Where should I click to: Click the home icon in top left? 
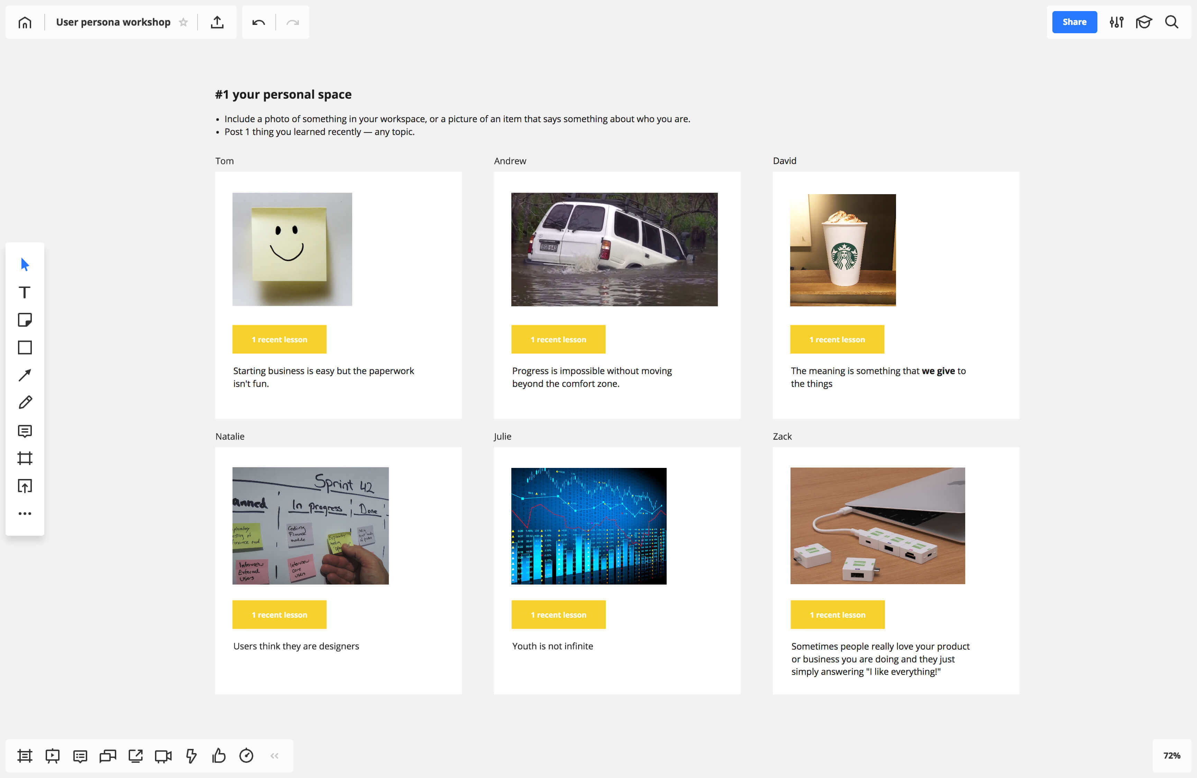tap(25, 22)
